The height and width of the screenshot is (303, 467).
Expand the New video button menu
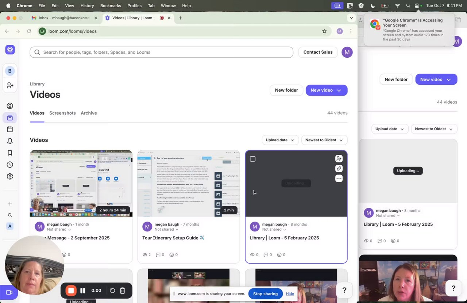click(x=339, y=90)
